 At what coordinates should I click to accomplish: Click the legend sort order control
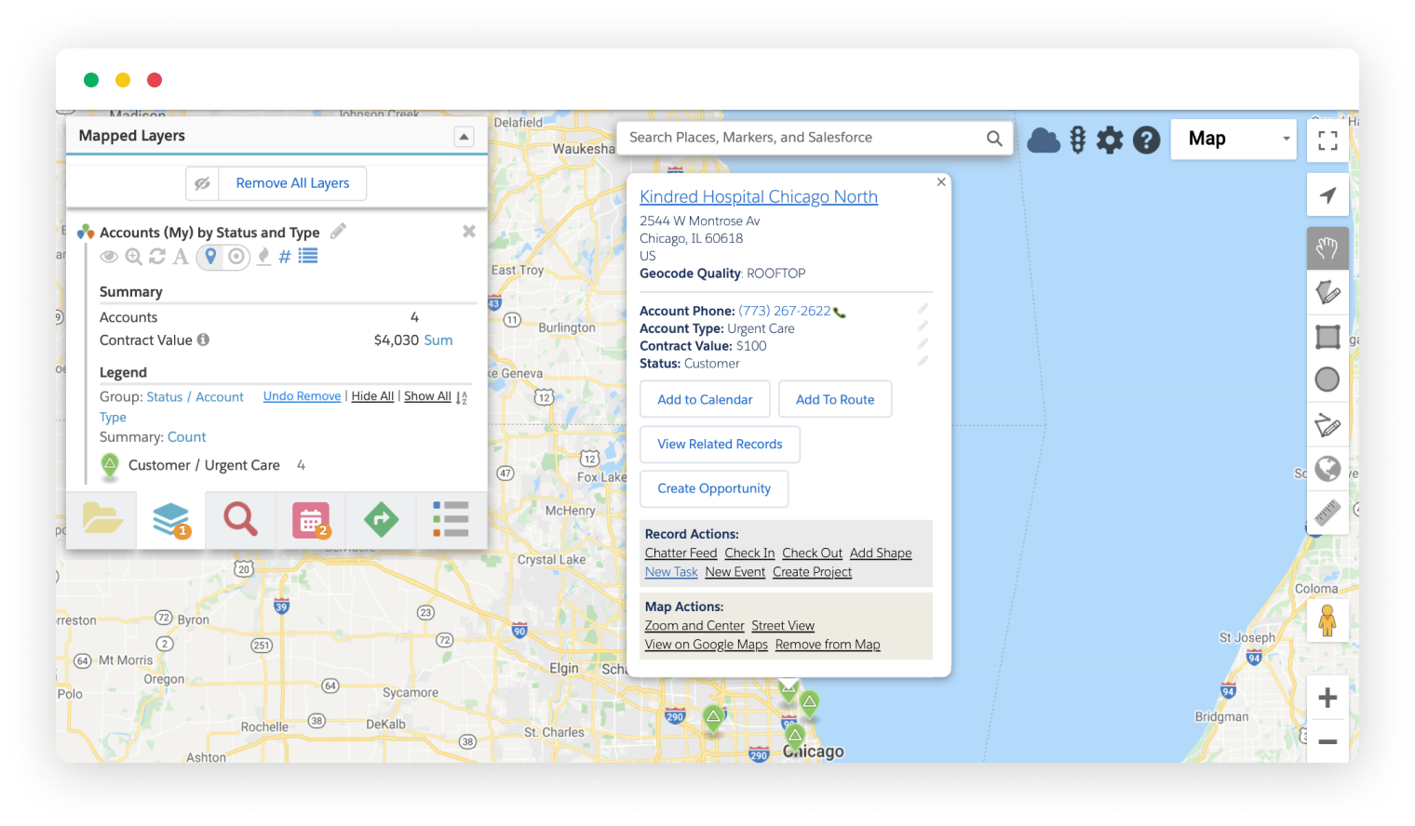[462, 397]
